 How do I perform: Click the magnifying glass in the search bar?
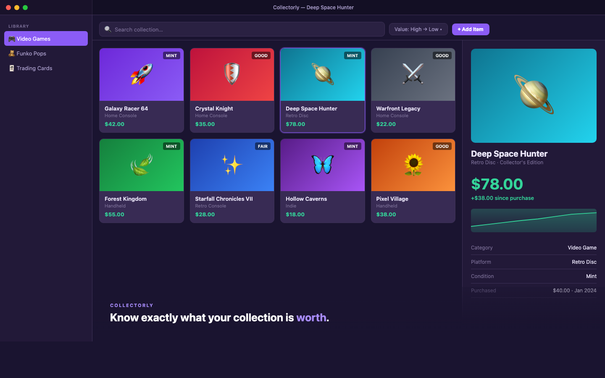click(108, 29)
